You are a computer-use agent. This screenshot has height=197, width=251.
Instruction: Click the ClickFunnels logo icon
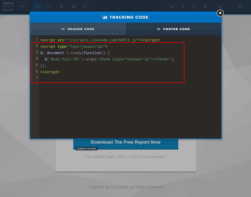pyautogui.click(x=8, y=7)
